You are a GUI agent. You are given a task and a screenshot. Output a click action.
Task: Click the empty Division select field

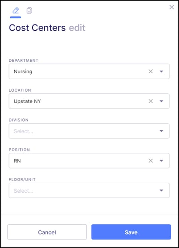(x=89, y=131)
